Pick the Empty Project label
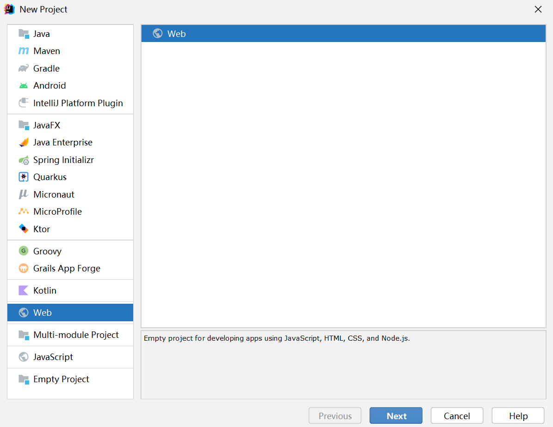 (61, 379)
